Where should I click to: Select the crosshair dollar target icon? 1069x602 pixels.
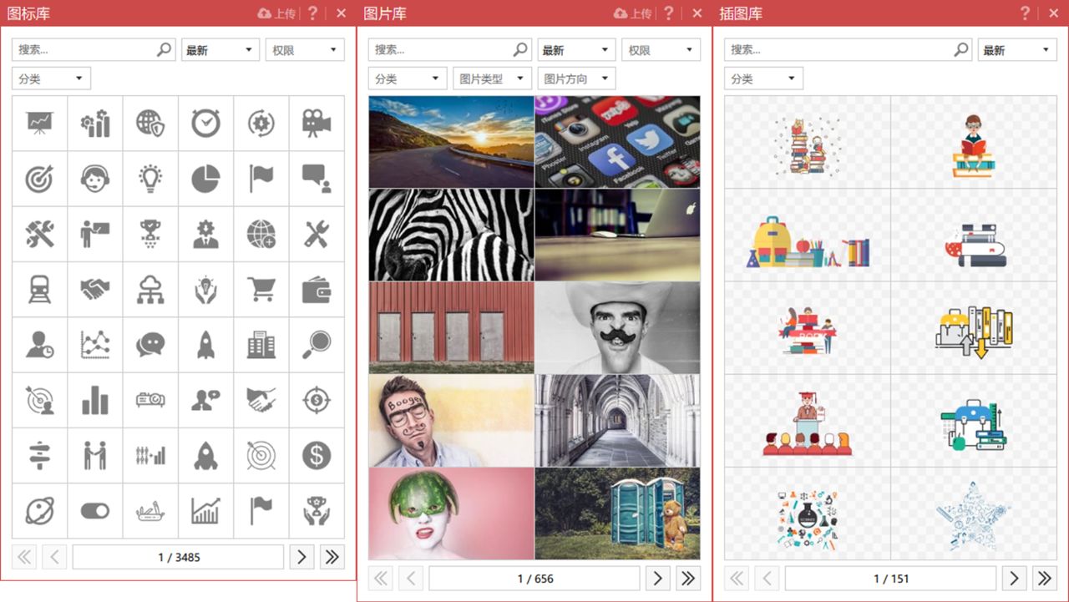tap(317, 400)
